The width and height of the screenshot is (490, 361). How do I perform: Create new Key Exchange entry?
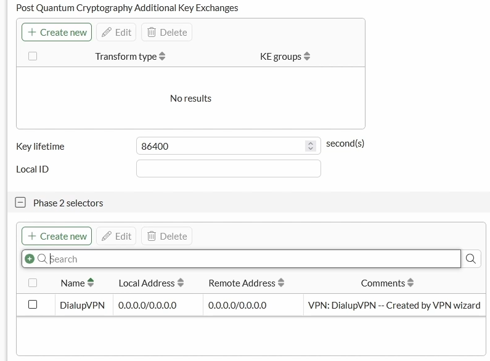coord(57,32)
